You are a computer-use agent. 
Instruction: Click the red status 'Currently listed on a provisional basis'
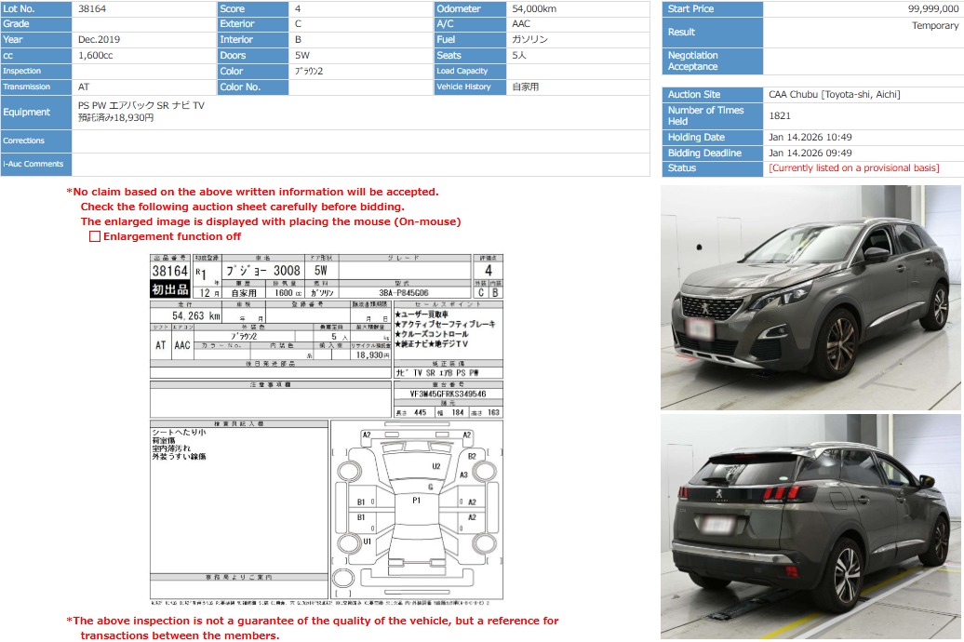point(854,167)
